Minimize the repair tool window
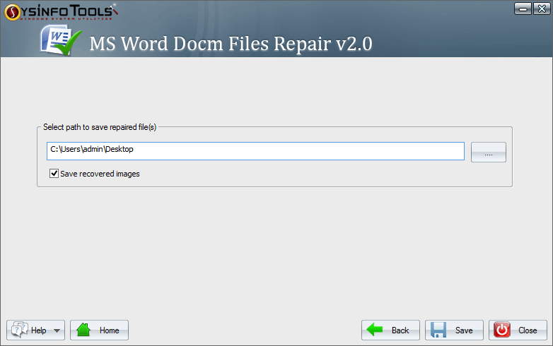 [523, 8]
